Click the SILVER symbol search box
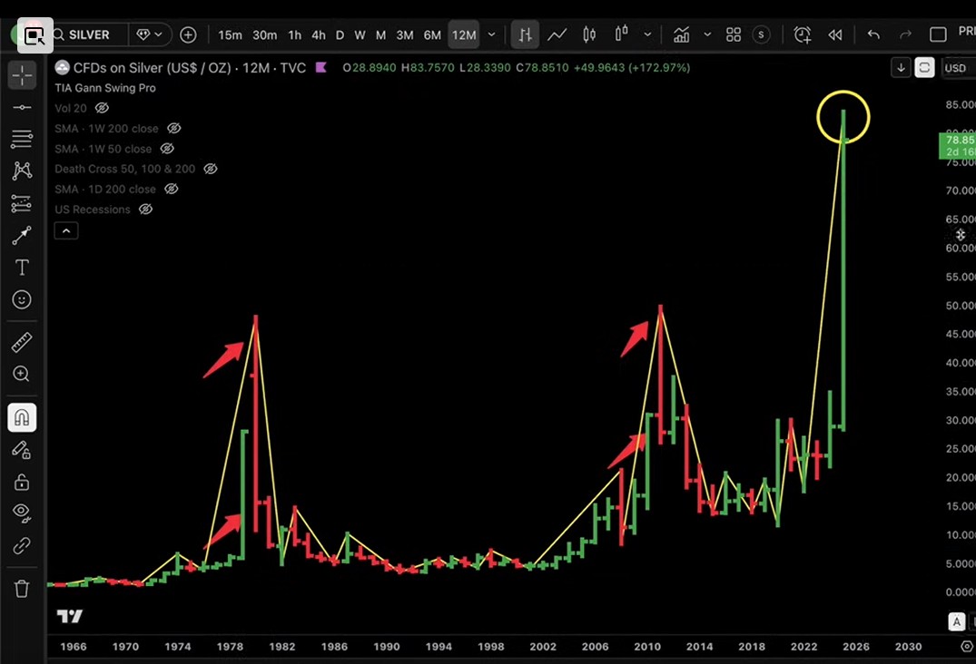Viewport: 976px width, 664px height. pos(89,34)
